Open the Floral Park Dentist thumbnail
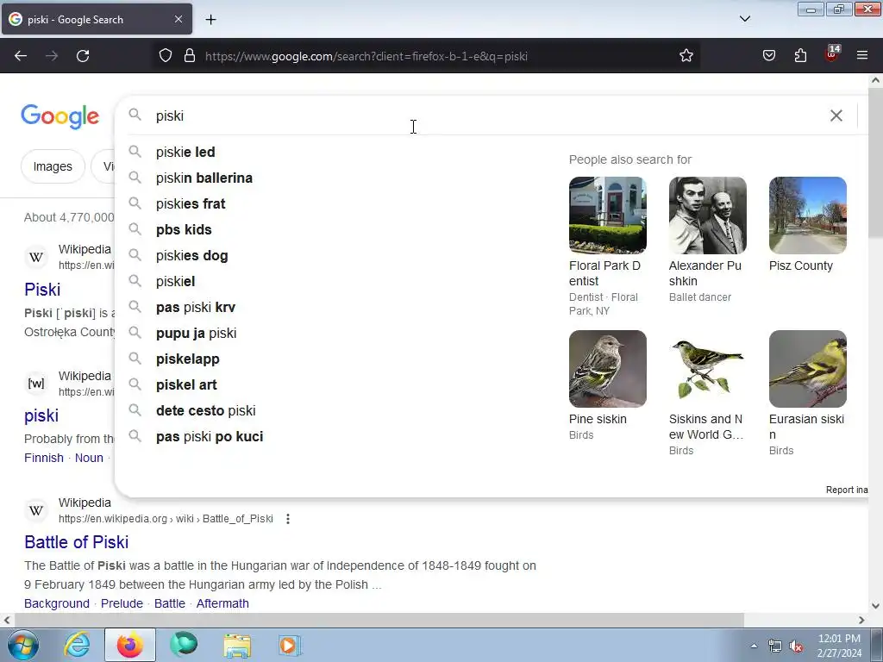Screen dimensions: 883x662 [608, 215]
